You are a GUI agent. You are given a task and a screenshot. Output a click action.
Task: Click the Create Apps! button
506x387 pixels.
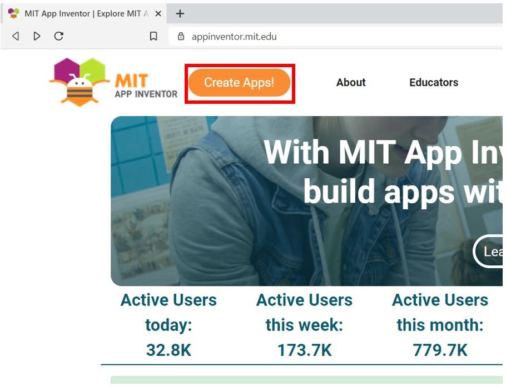coord(239,83)
